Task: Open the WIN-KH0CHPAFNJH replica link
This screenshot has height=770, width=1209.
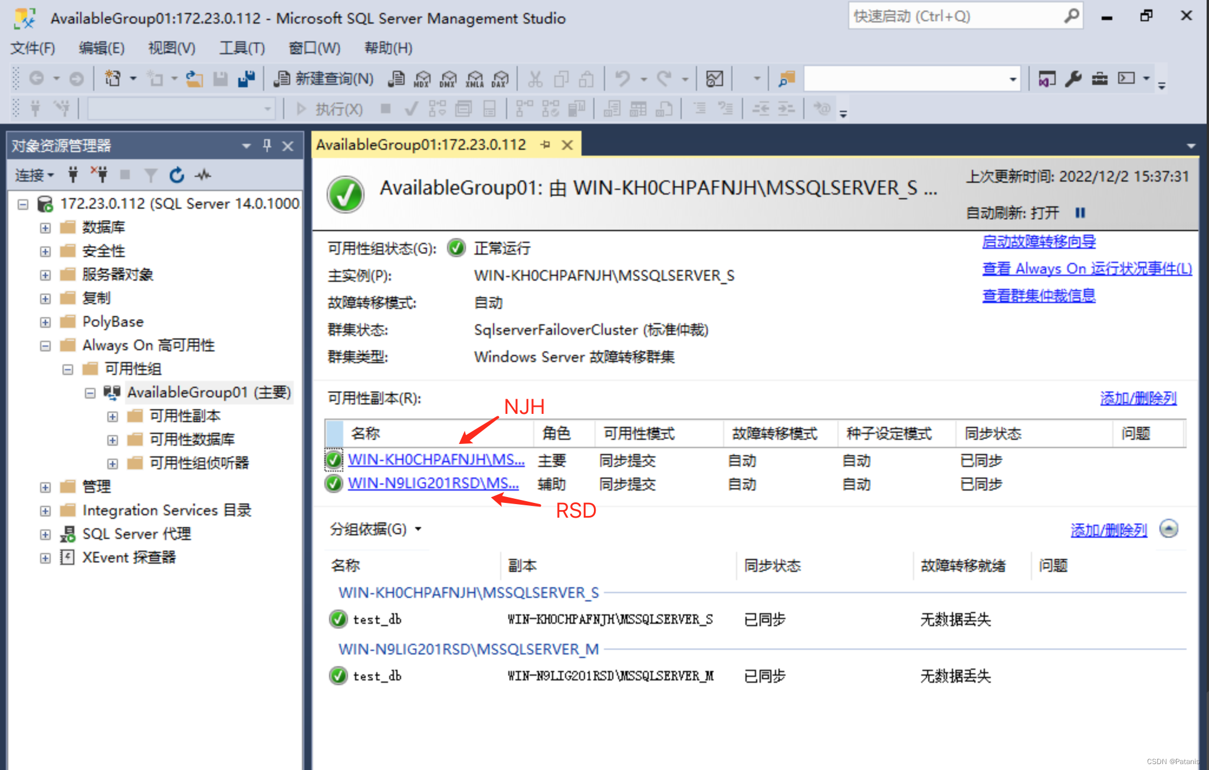Action: 436,459
